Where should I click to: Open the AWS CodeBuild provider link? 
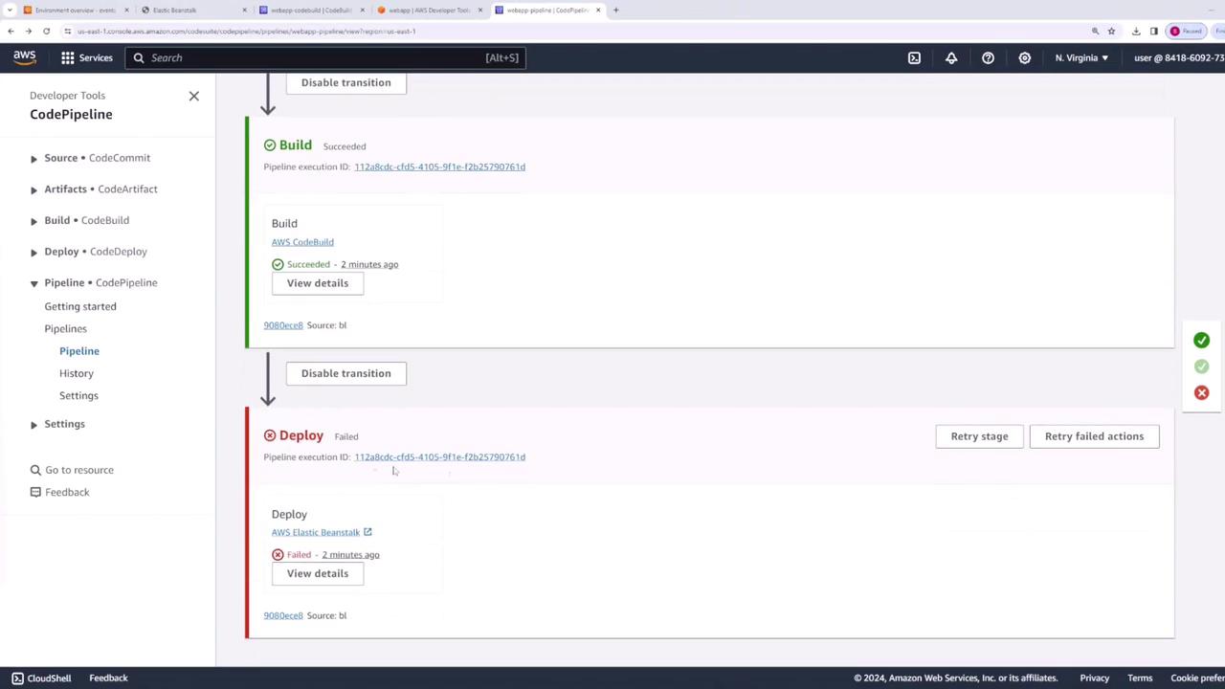click(x=302, y=242)
